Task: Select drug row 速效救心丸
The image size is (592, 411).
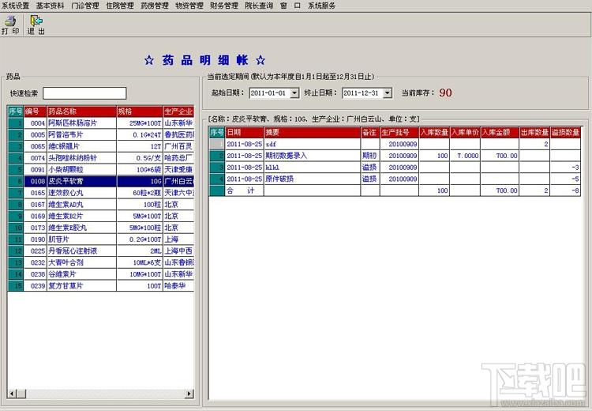Action: (100, 193)
